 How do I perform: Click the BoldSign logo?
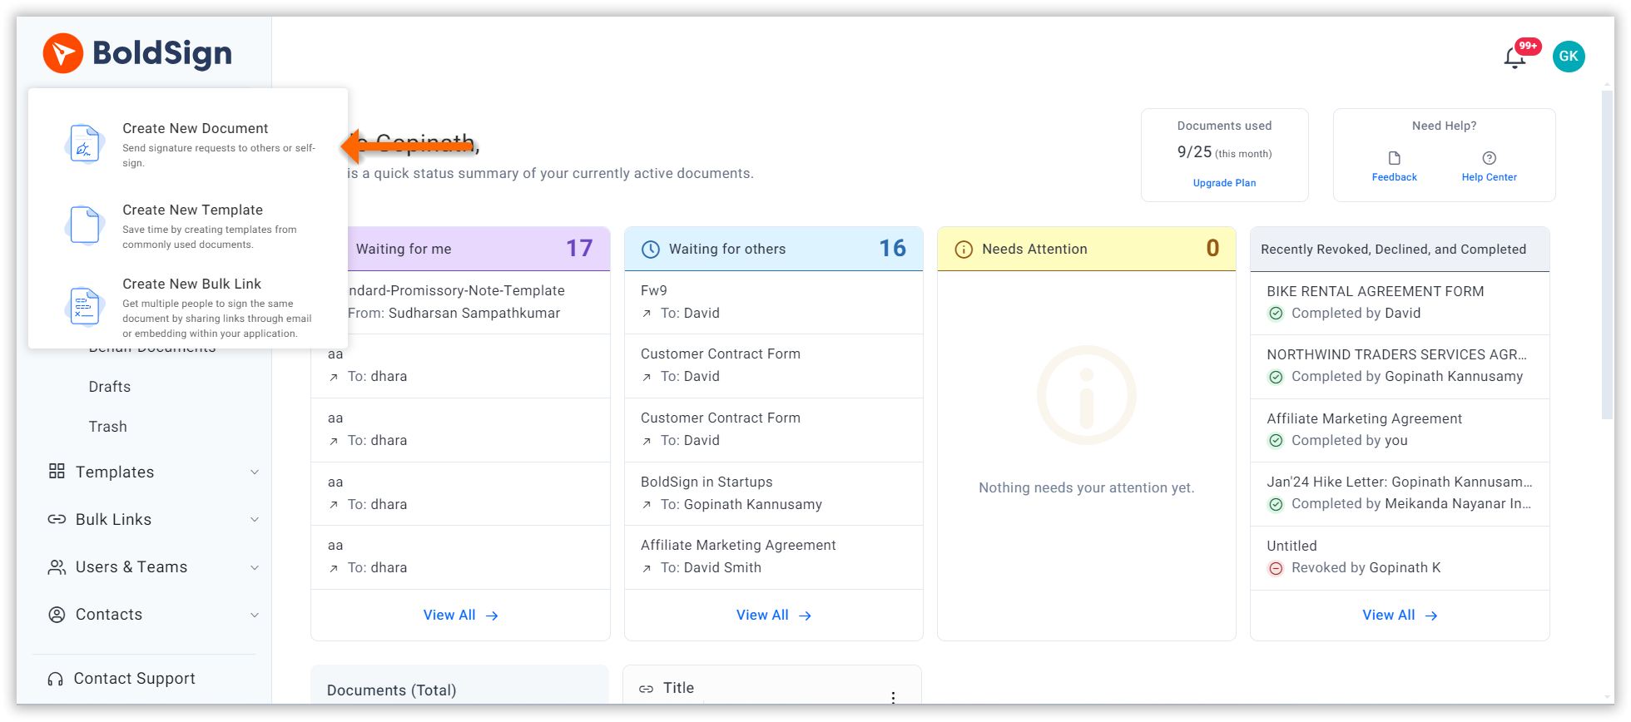pyautogui.click(x=137, y=53)
